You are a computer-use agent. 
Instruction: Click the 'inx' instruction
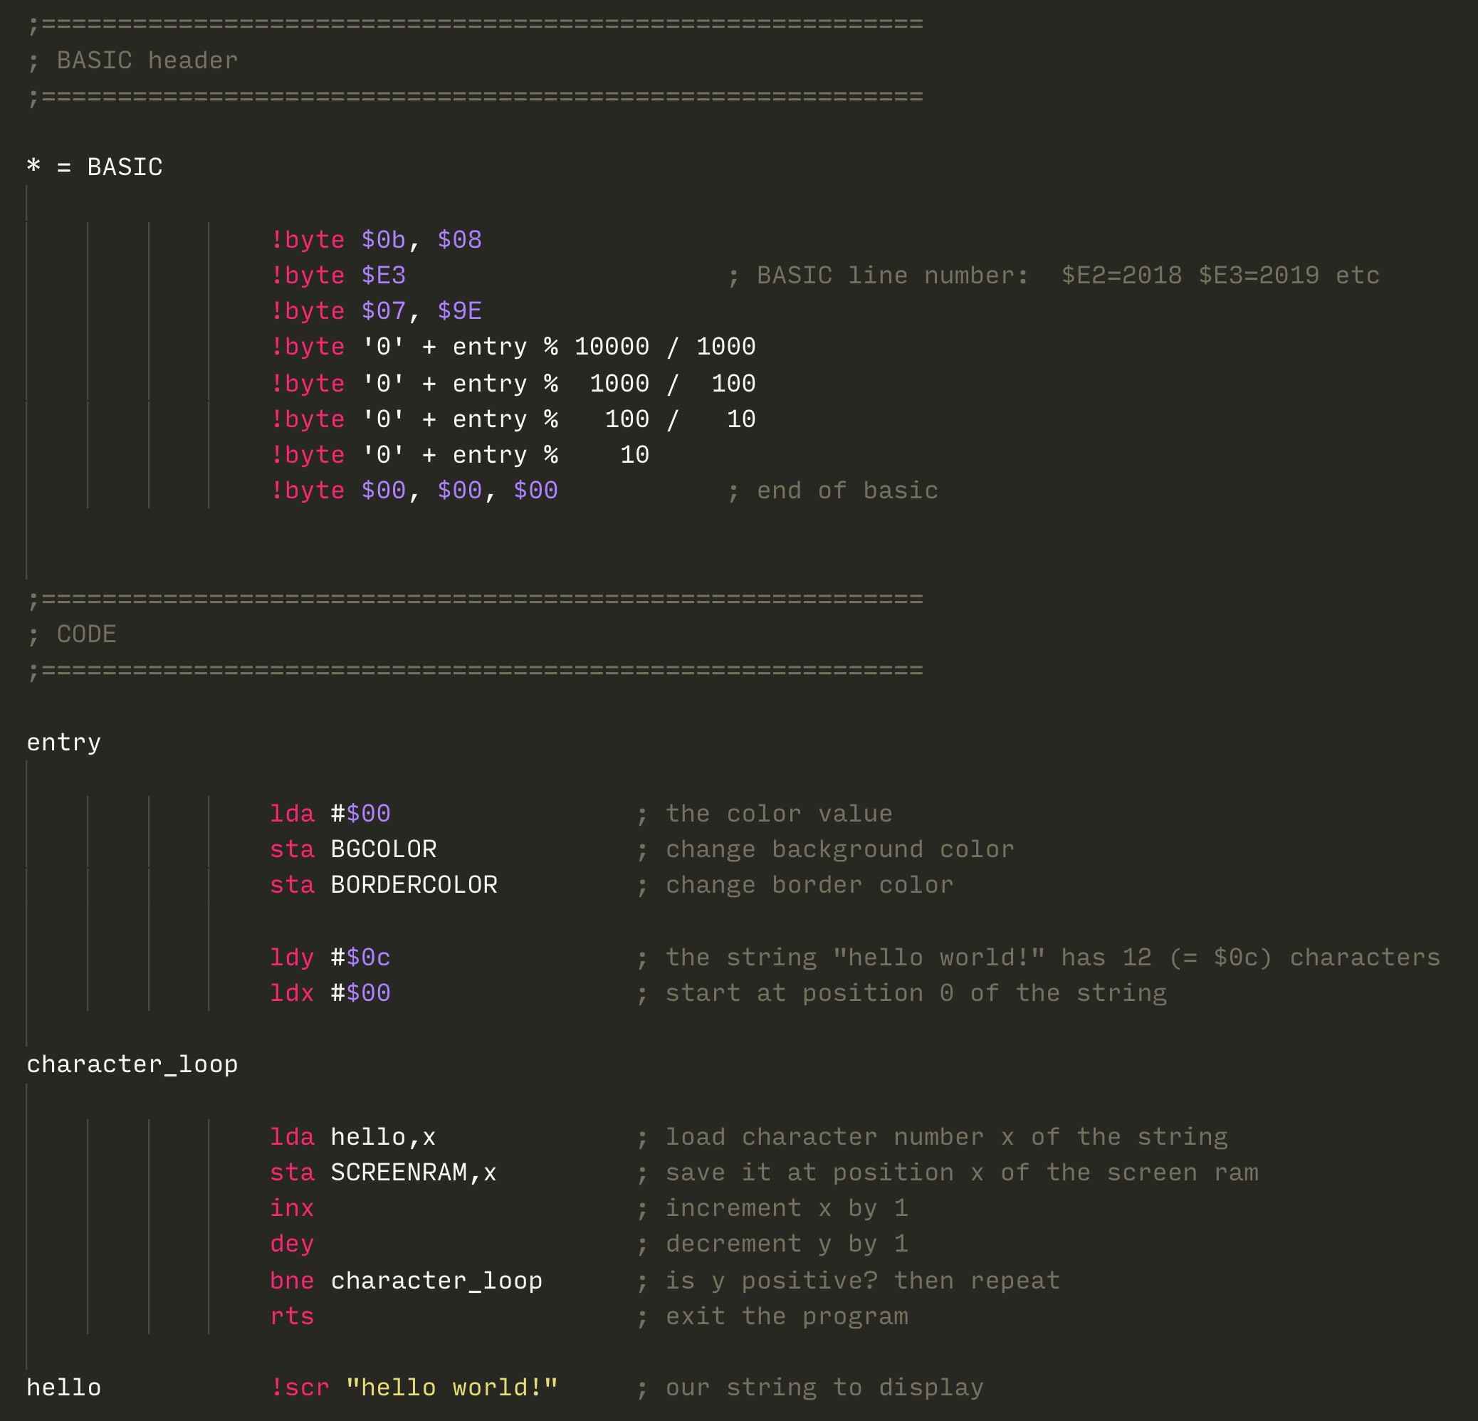coord(293,1208)
